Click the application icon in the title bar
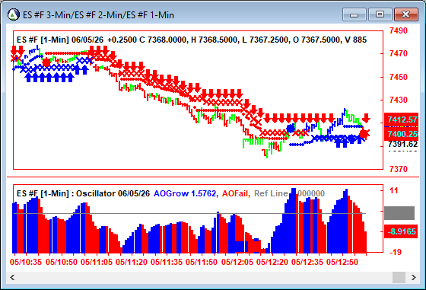The image size is (426, 290). [14, 14]
